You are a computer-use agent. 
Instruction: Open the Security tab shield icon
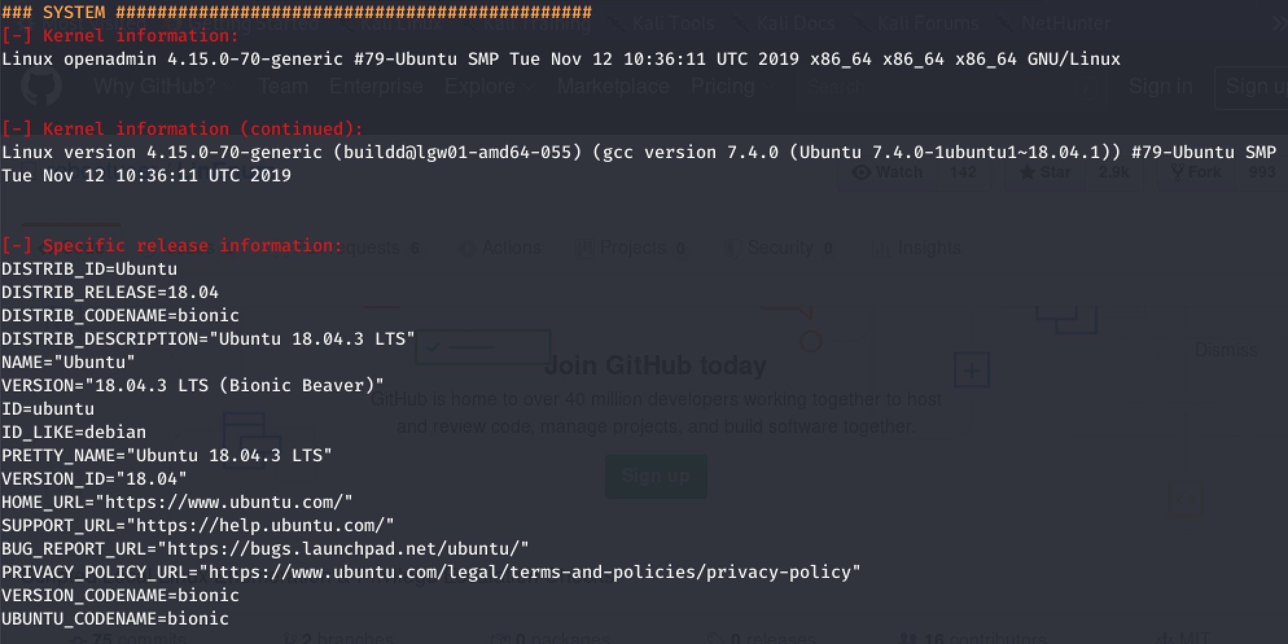(733, 248)
